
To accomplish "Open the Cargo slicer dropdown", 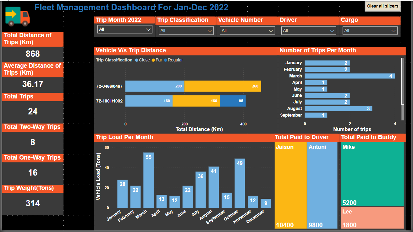I will [370, 31].
